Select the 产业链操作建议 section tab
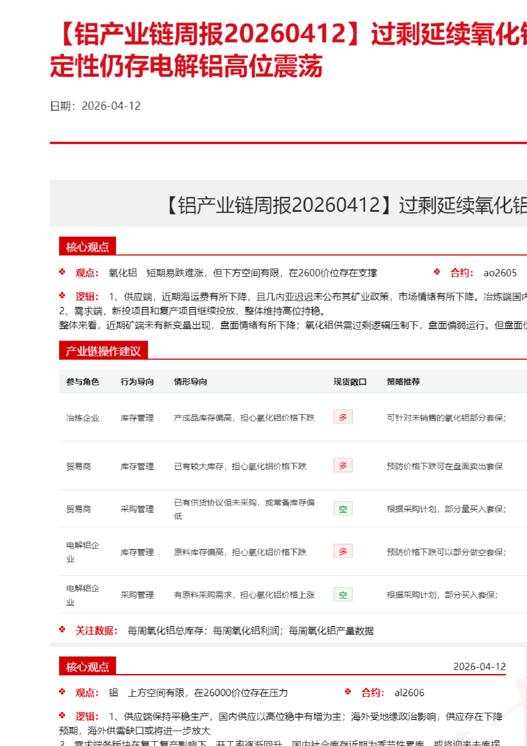 click(103, 351)
